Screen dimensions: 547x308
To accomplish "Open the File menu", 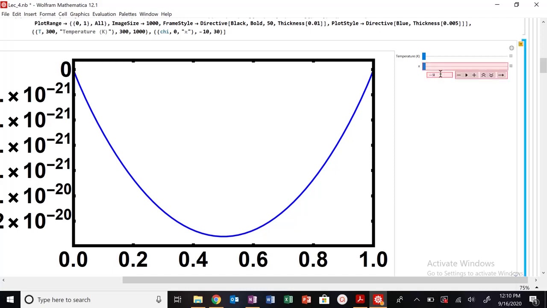I will tap(5, 14).
